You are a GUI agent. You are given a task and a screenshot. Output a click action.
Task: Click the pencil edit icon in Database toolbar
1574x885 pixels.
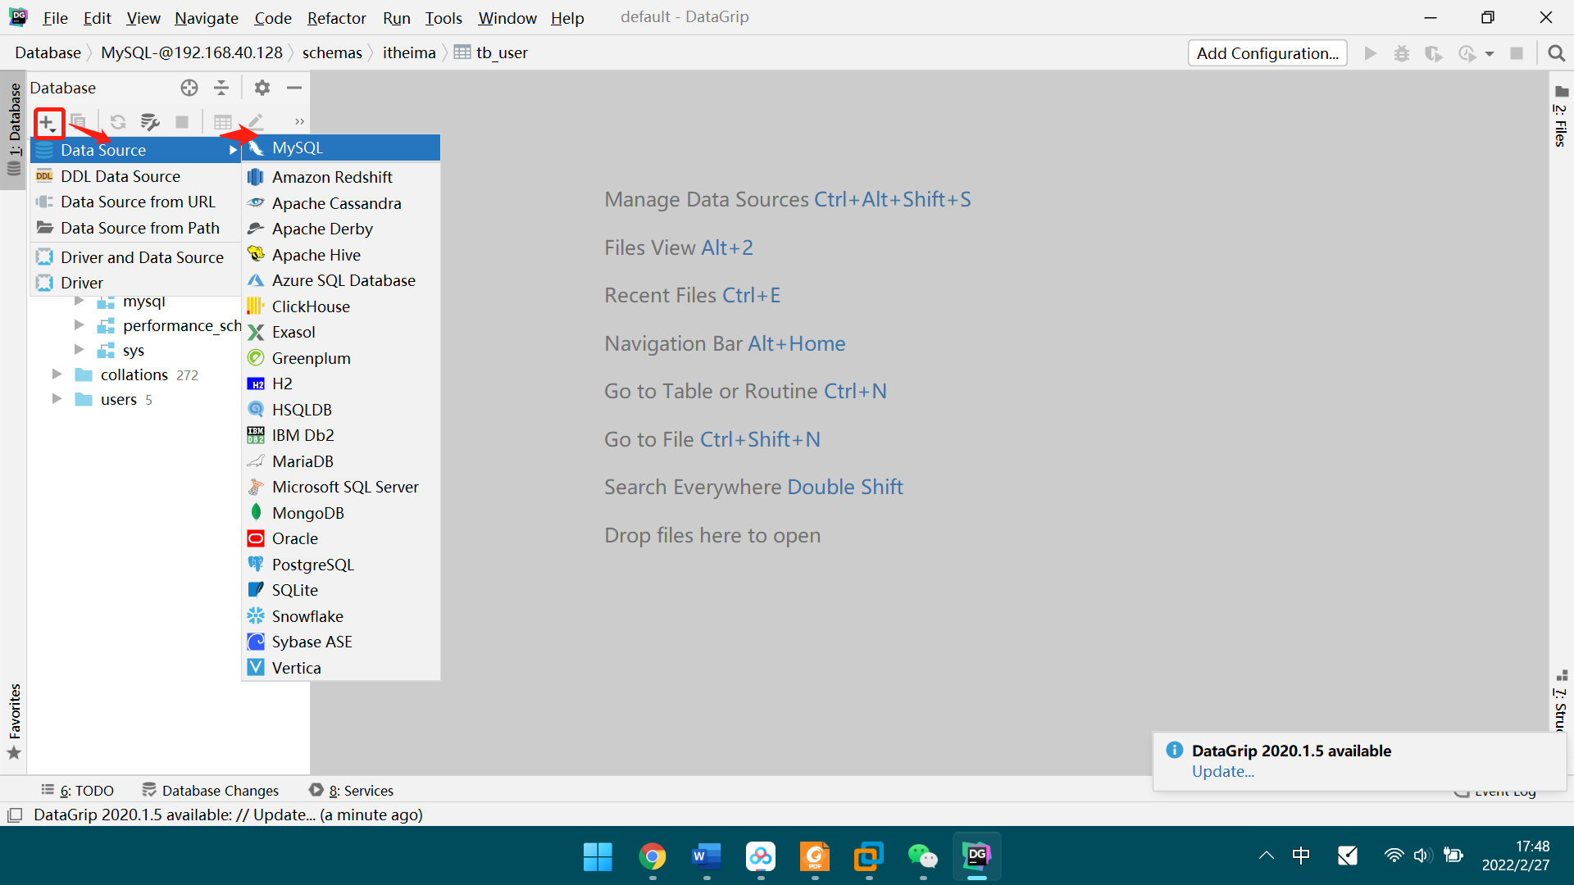[254, 121]
